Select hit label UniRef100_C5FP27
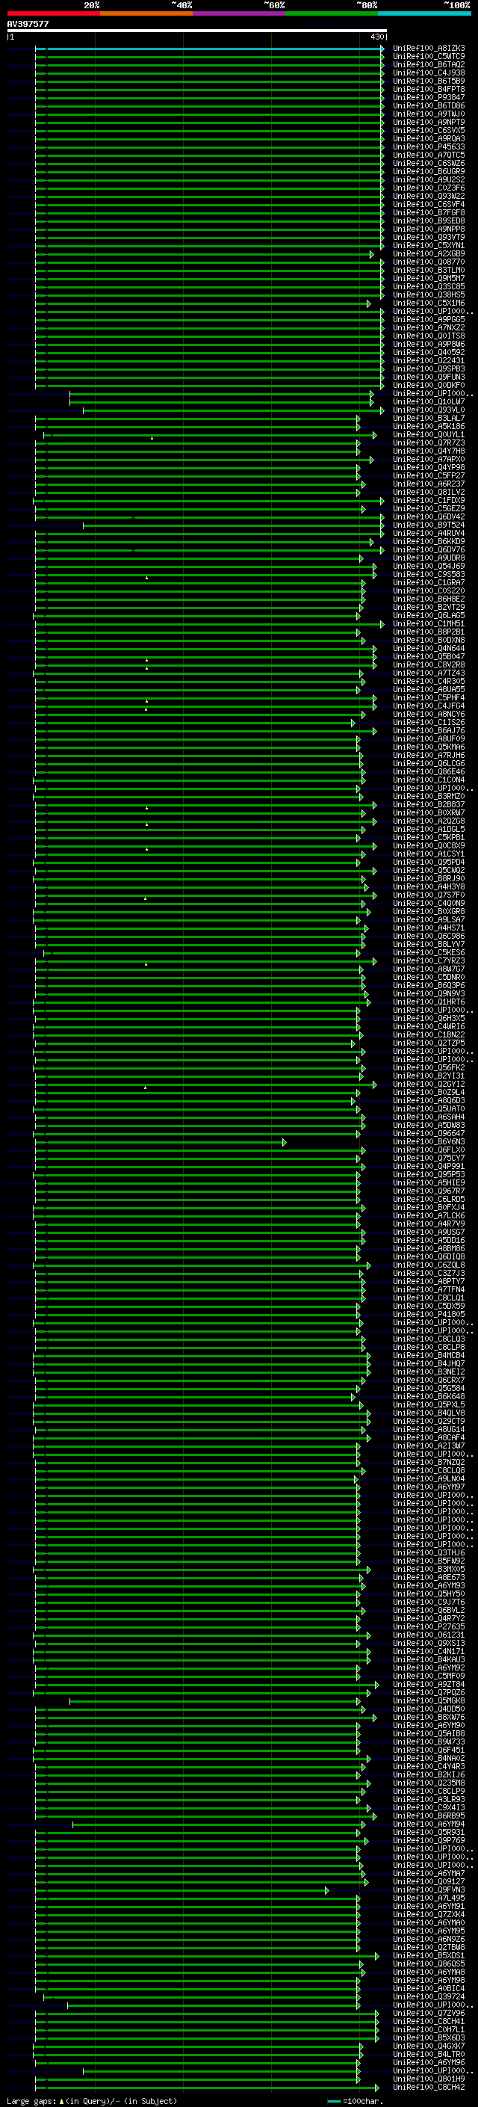This screenshot has width=478, height=2107. pos(429,476)
